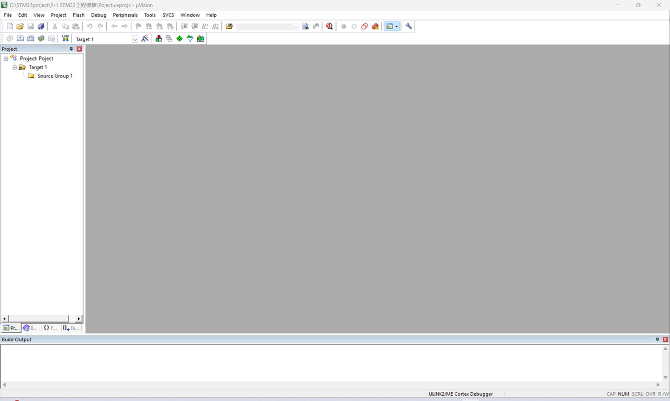670x401 pixels.
Task: Click the Disable All Breakpoints icon
Action: tap(365, 26)
